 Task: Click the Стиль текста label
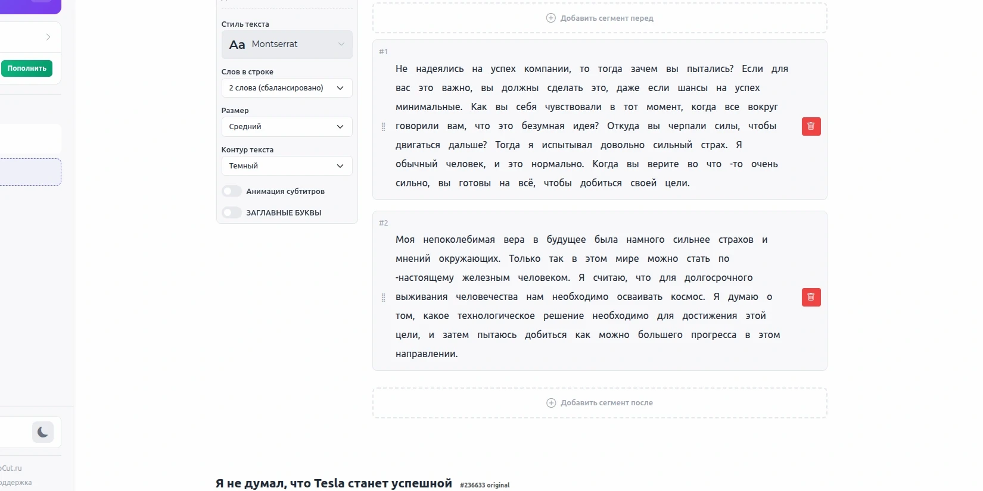(x=245, y=24)
